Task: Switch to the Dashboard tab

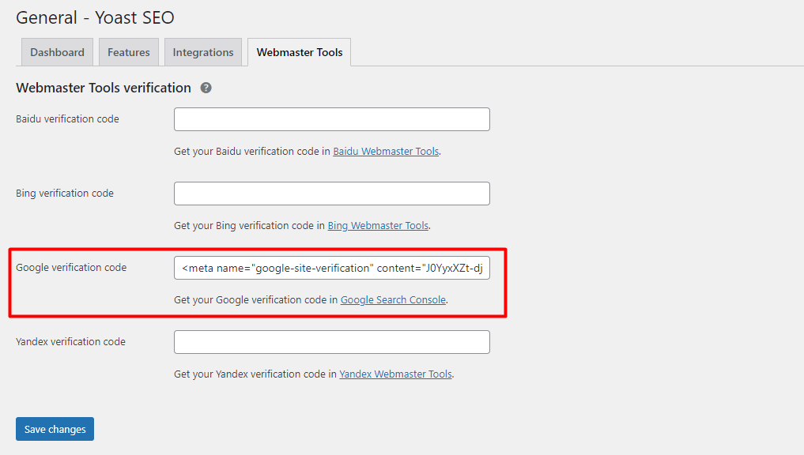Action: (57, 51)
